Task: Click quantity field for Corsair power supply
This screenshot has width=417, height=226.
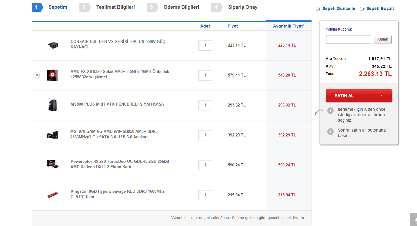Action: 205,45
